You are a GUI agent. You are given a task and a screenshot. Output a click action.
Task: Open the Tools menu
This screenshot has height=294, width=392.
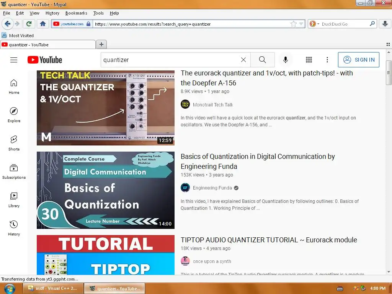coord(98,13)
